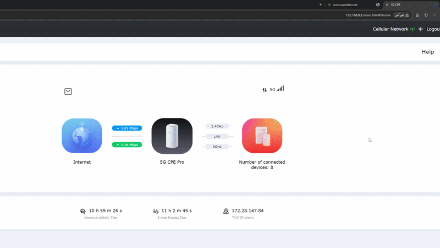
Task: Select the 2.4GHz connection label
Action: [x=217, y=126]
